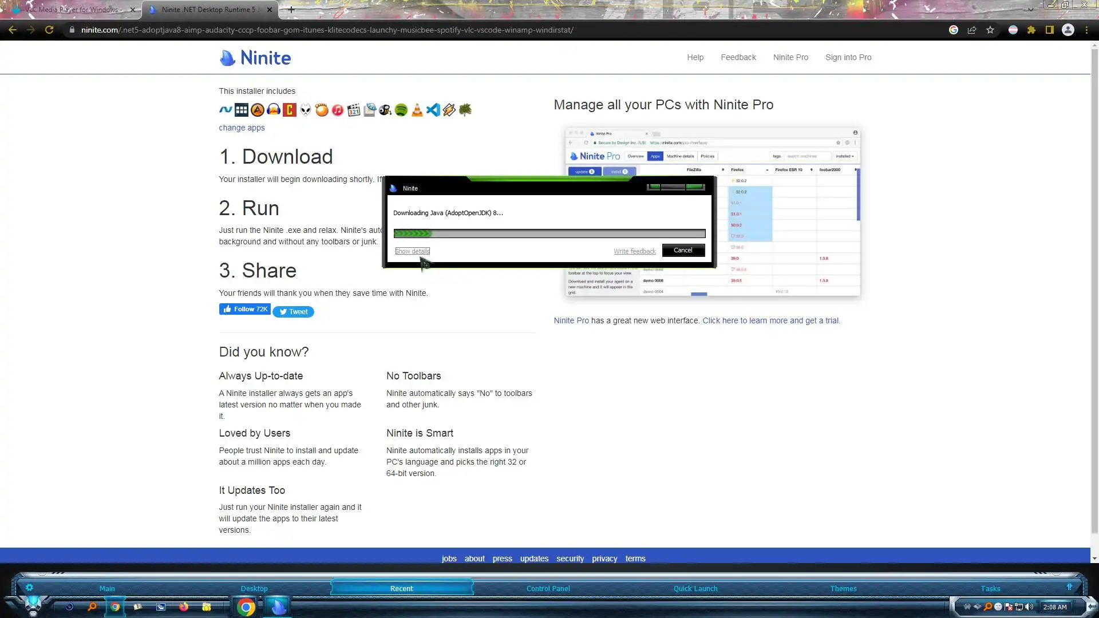The width and height of the screenshot is (1099, 618).
Task: Click Ninite logo in page header
Action: [255, 58]
